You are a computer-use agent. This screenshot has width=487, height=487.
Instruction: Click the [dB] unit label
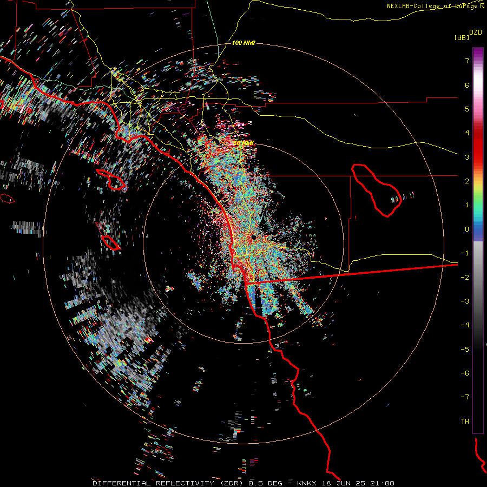462,37
